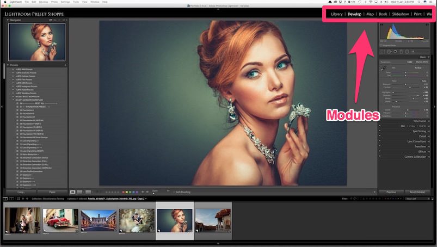Click the Previous button
The height and width of the screenshot is (247, 437).
[391, 192]
